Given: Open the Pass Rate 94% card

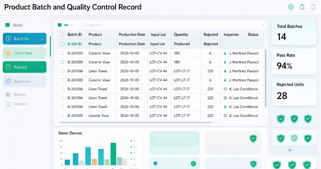Looking at the screenshot, I should (x=294, y=62).
